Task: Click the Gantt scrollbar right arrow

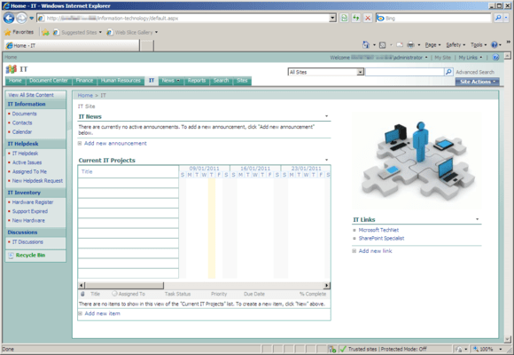Action: click(x=326, y=285)
